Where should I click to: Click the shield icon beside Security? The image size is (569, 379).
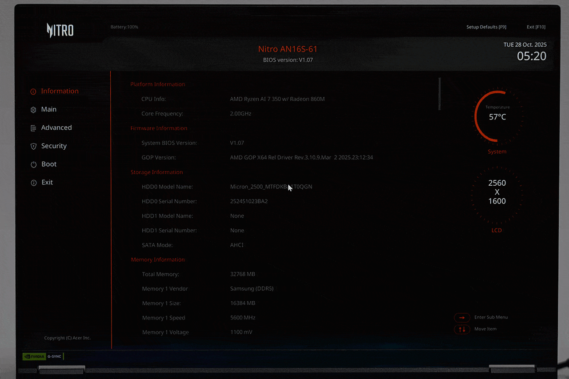tap(33, 146)
